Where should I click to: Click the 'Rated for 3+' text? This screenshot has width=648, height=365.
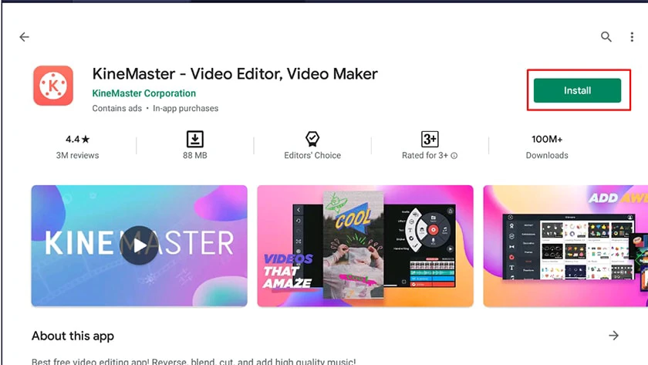pos(425,155)
